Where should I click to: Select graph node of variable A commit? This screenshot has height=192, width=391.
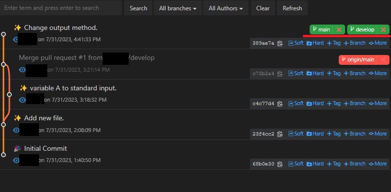9,94
